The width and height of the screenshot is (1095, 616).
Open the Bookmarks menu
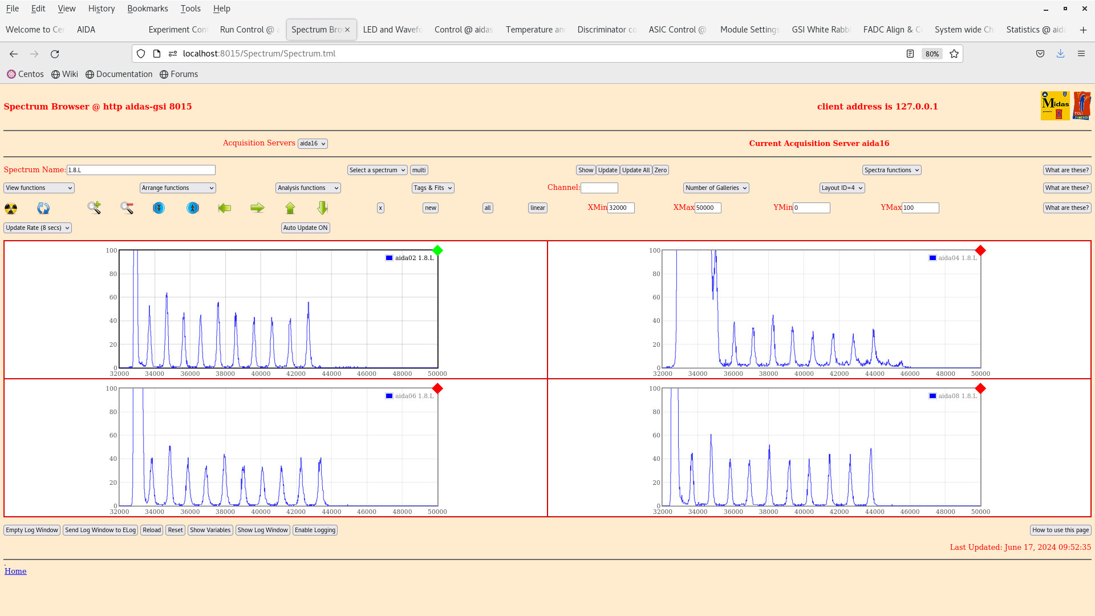[147, 9]
